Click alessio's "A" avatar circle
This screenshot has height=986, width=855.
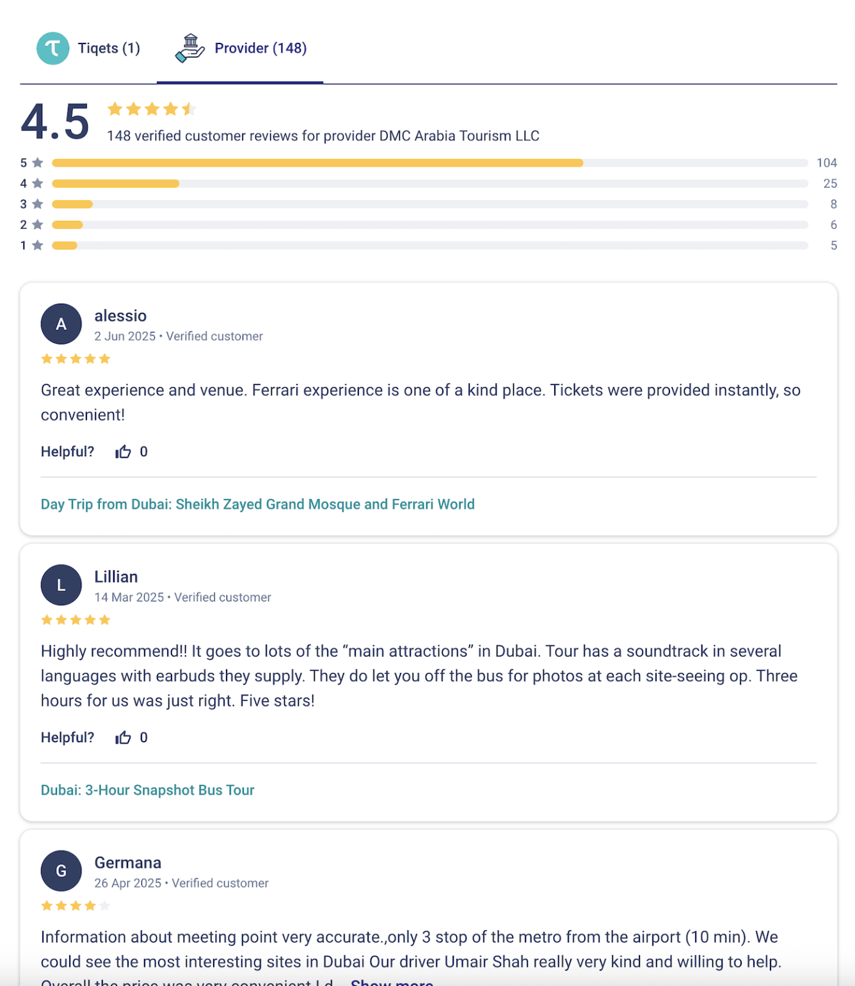(61, 324)
